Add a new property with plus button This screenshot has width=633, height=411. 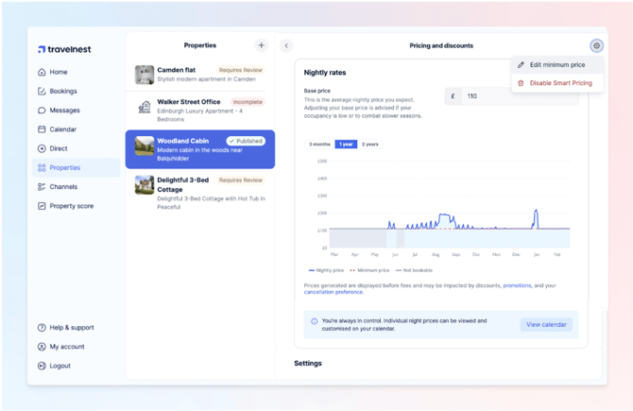pyautogui.click(x=261, y=45)
